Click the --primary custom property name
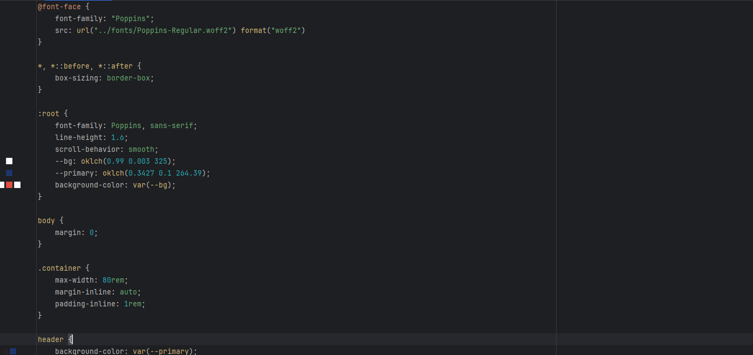Viewport: 753px width, 355px height. pyautogui.click(x=74, y=173)
